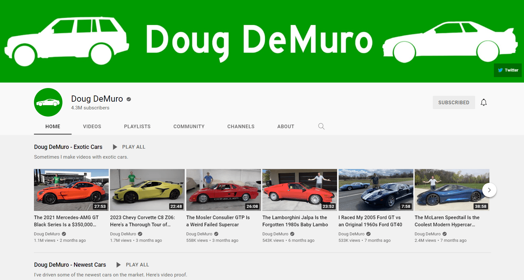
Task: Click '1.1M views • 2 months ago' text
Action: click(60, 241)
